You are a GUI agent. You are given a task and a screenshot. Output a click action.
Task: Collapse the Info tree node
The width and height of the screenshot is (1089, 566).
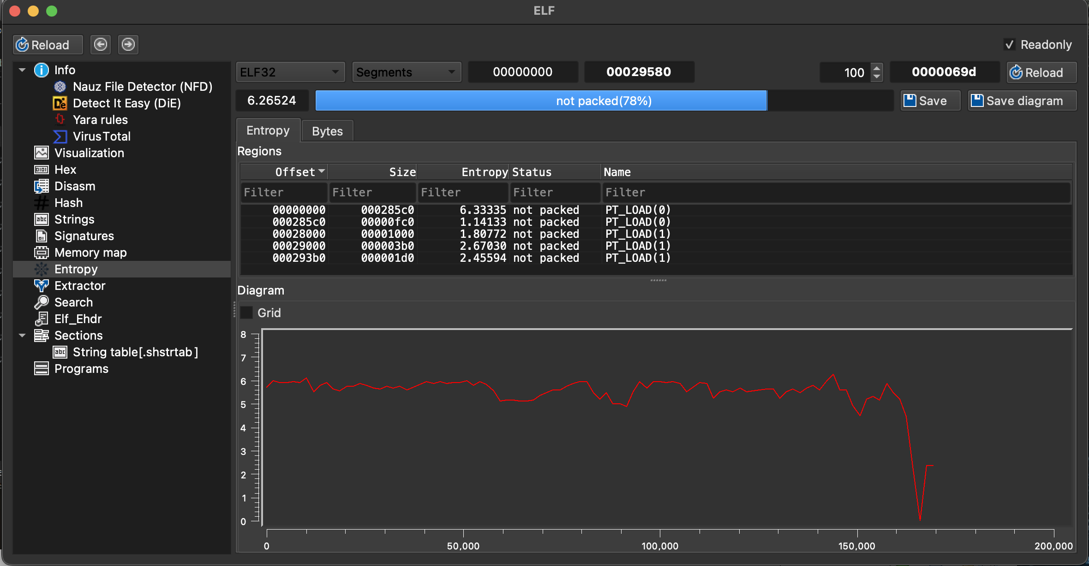[22, 70]
